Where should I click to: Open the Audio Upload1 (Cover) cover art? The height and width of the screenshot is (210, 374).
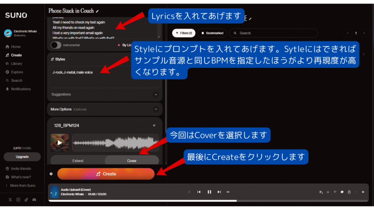pos(54,192)
